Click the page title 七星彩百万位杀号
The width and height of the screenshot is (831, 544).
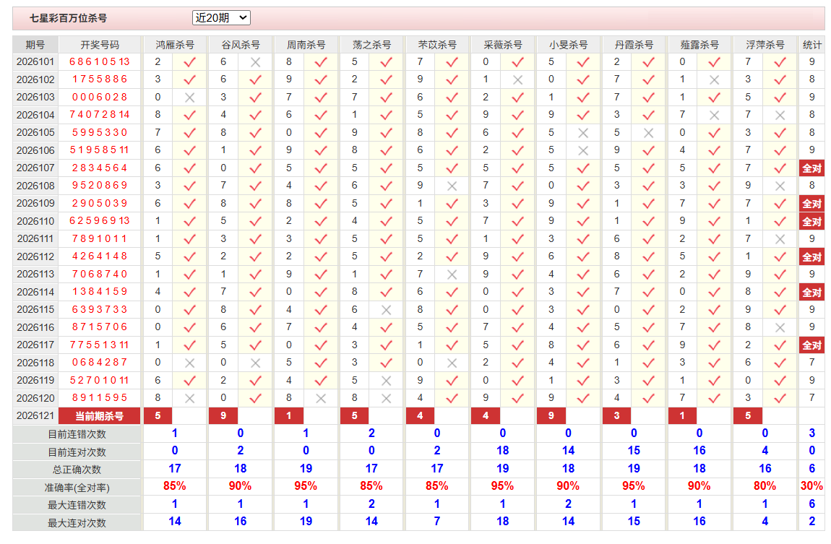point(69,18)
